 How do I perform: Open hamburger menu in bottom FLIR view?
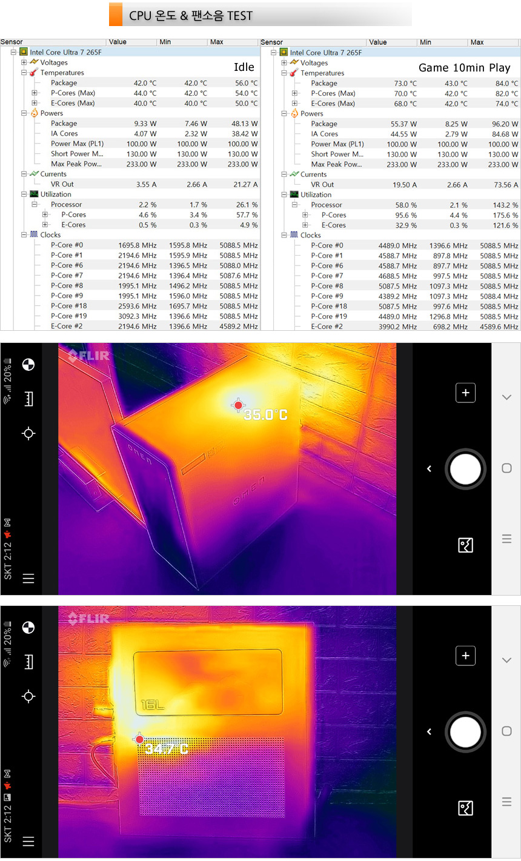click(28, 841)
